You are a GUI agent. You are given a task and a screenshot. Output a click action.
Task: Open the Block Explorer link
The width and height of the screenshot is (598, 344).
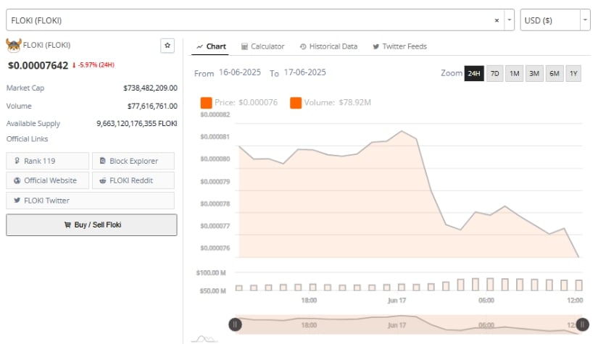(x=133, y=161)
